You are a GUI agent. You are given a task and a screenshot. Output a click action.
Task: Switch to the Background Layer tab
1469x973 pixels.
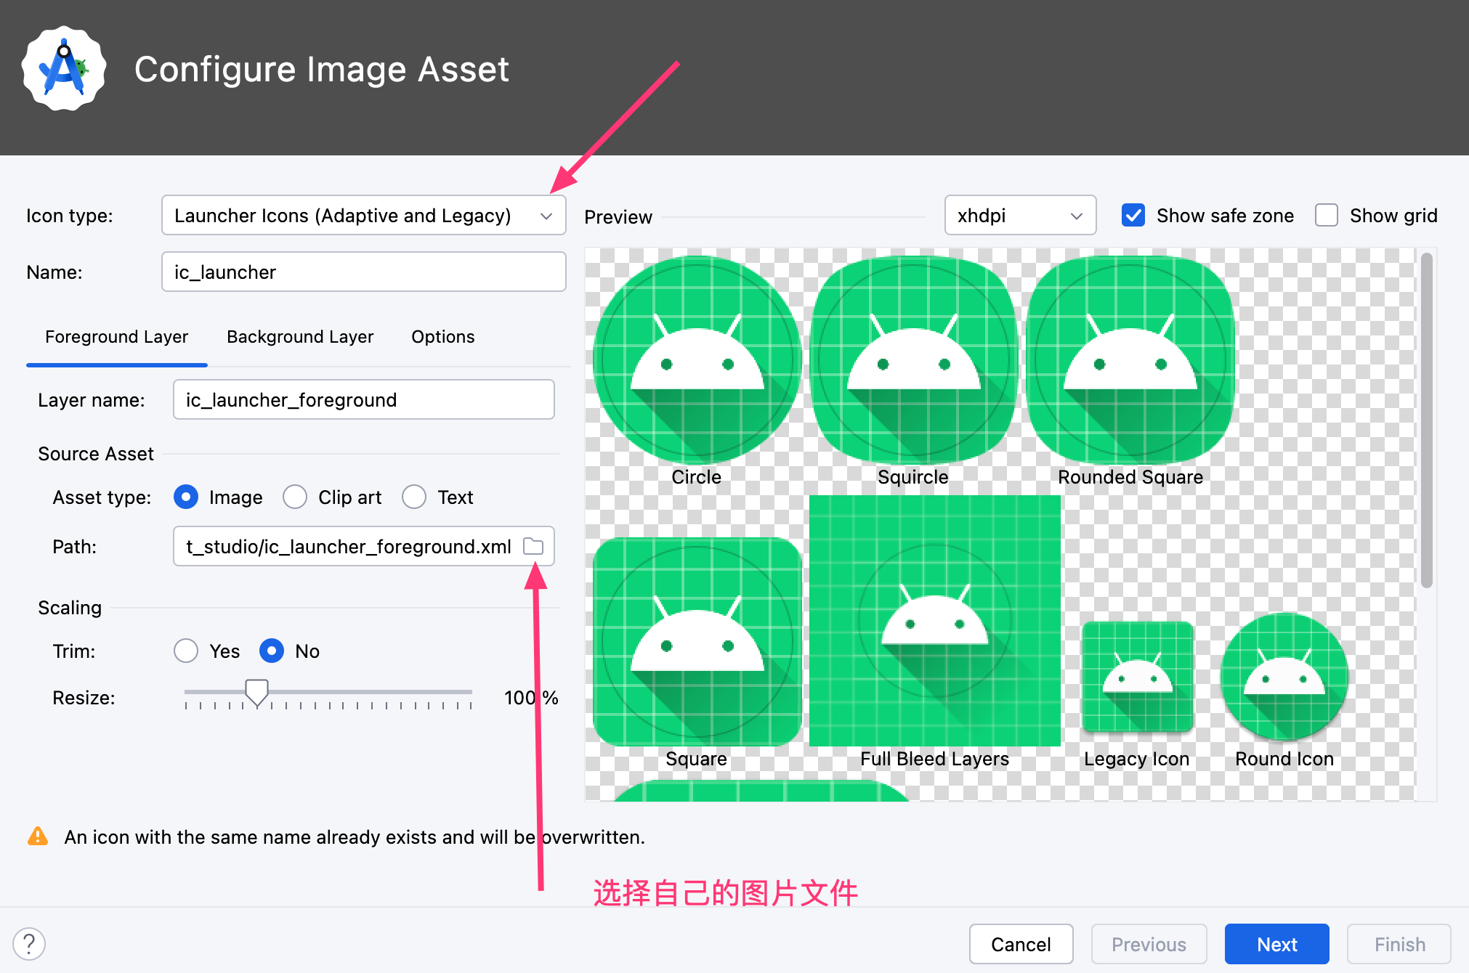[300, 337]
